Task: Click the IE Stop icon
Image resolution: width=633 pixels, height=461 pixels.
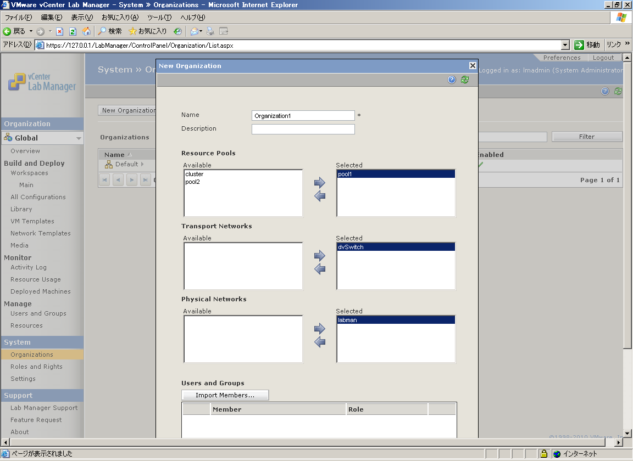Action: [59, 31]
